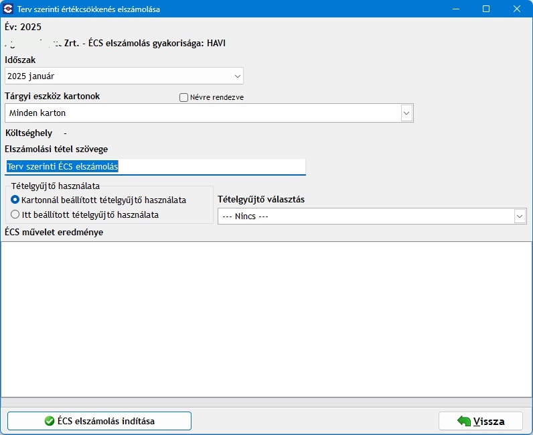Viewport: 533px width, 435px height.
Task: Open the Időszak dropdown showing 2025 január
Action: point(124,76)
